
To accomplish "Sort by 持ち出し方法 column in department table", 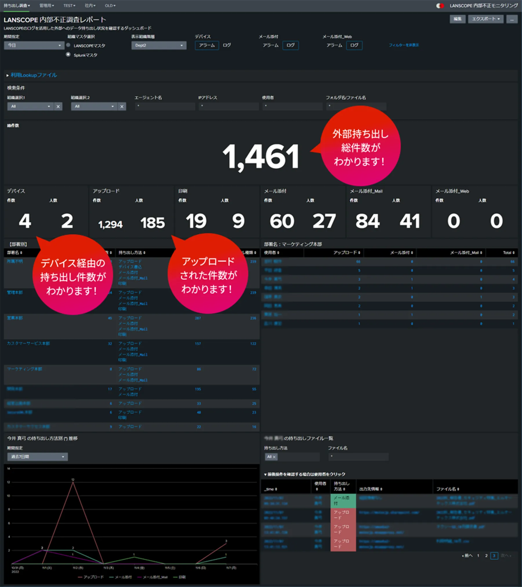I will pos(132,253).
